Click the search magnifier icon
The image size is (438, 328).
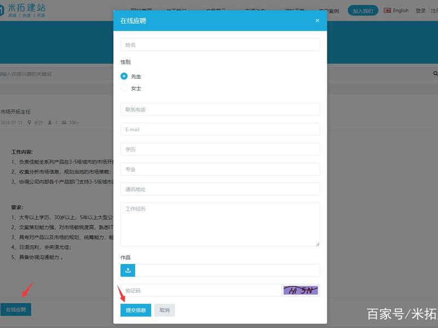[x=435, y=73]
